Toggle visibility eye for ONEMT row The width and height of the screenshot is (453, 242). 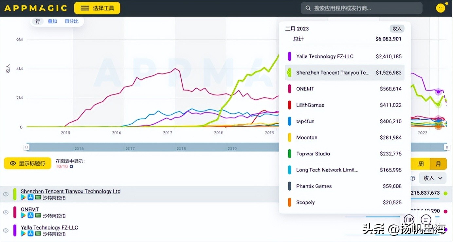pos(6,212)
